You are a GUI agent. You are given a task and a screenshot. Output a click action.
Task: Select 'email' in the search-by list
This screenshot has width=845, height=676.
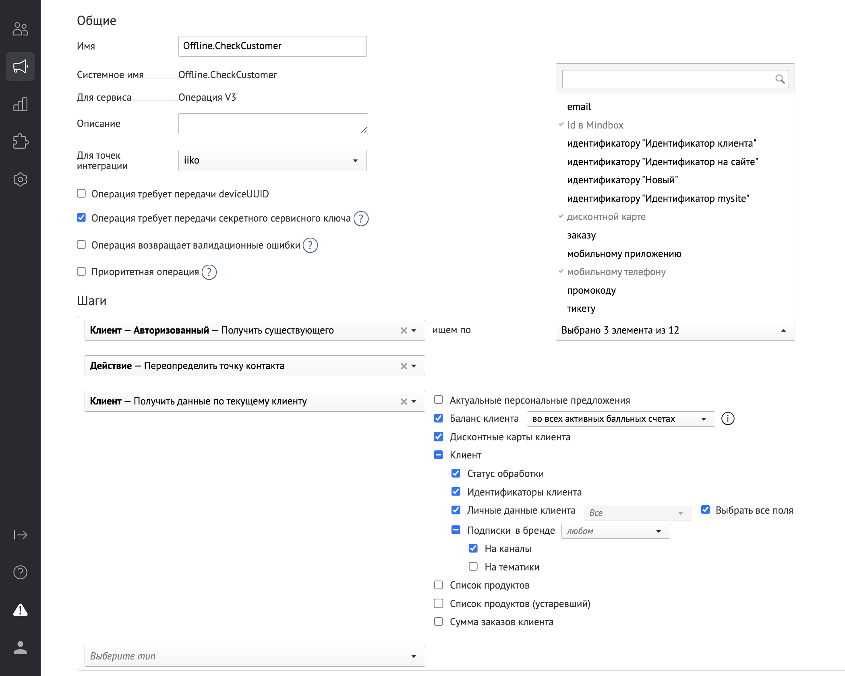pyautogui.click(x=675, y=107)
